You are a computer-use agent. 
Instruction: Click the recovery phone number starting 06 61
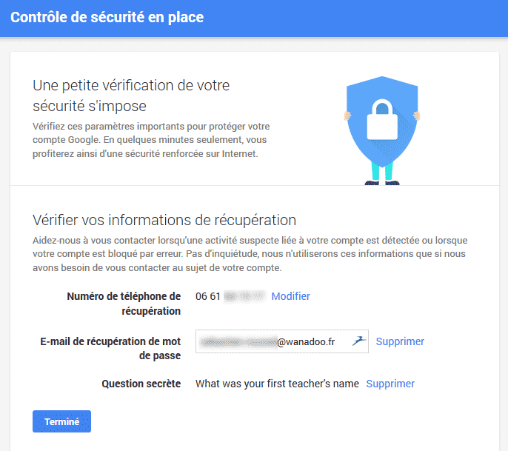coord(231,296)
